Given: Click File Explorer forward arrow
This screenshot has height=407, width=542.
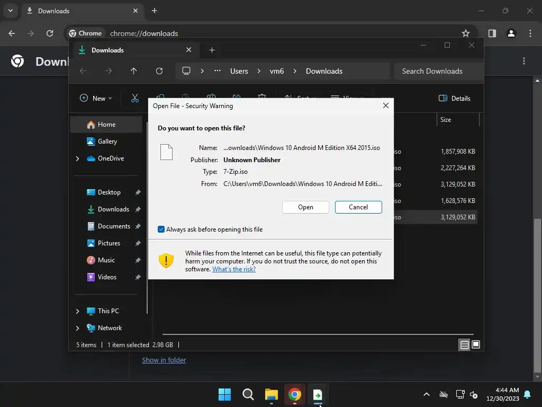Looking at the screenshot, I should (109, 71).
